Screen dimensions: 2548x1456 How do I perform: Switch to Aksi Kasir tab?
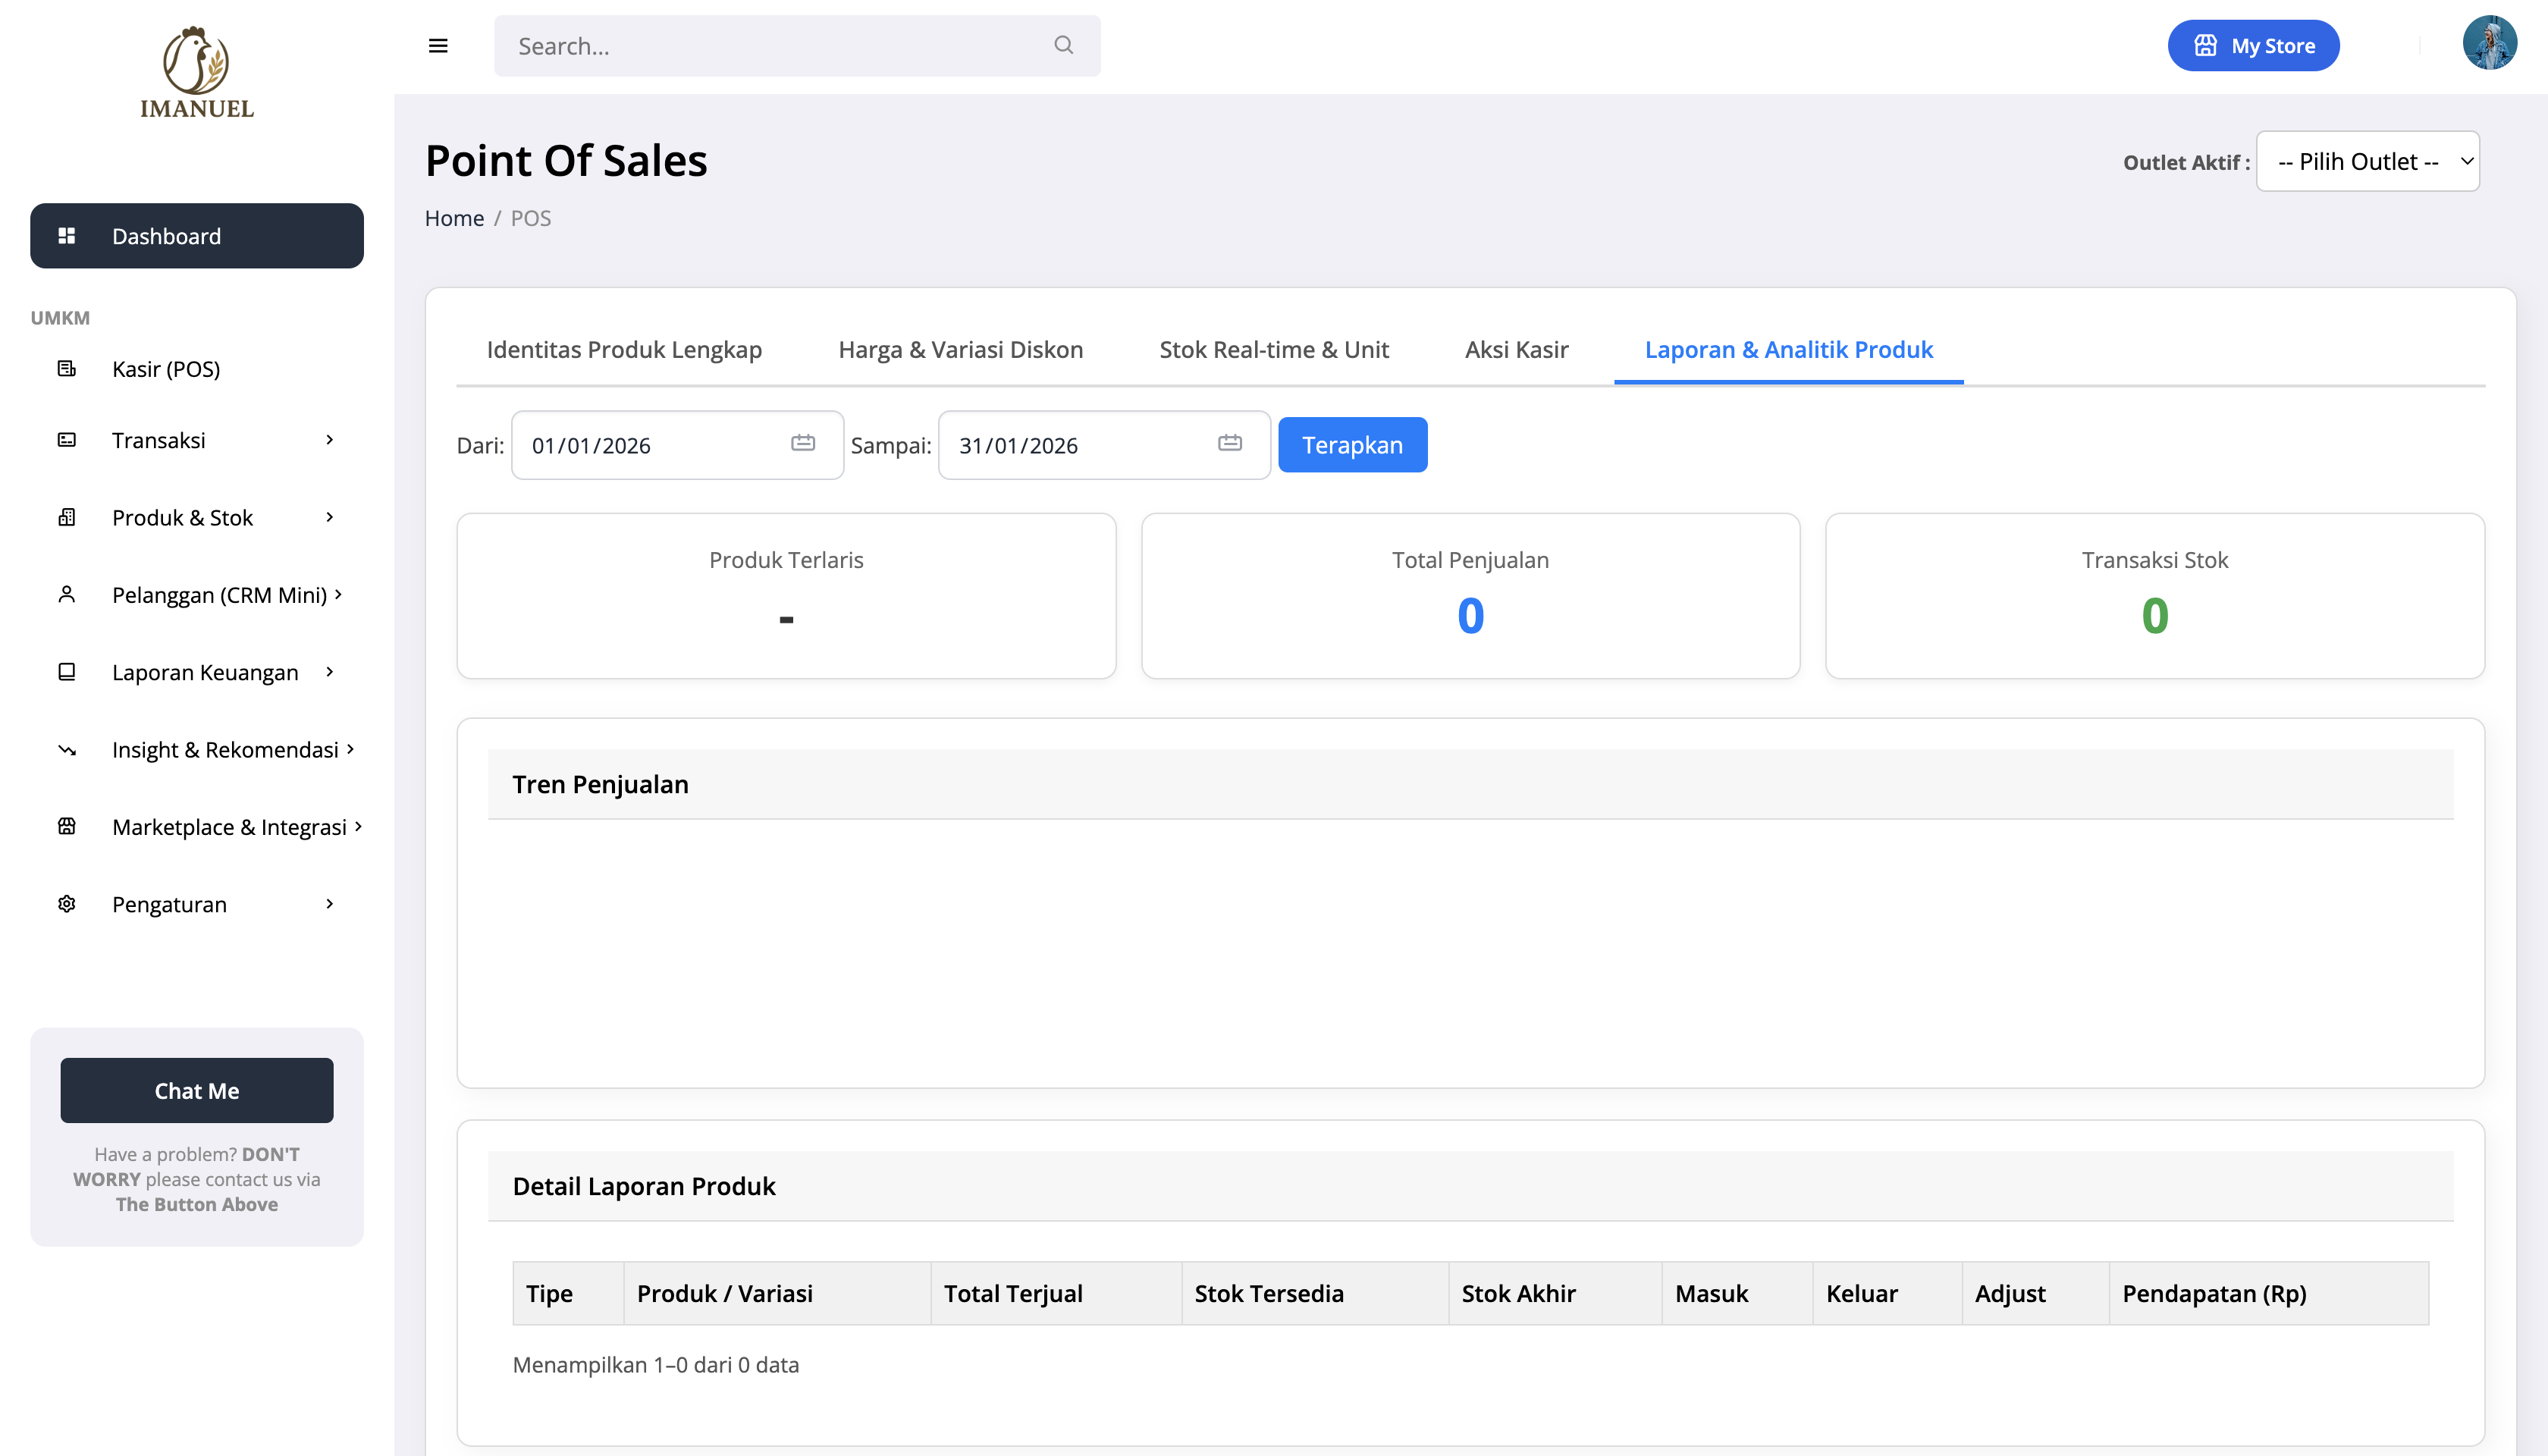tap(1516, 350)
